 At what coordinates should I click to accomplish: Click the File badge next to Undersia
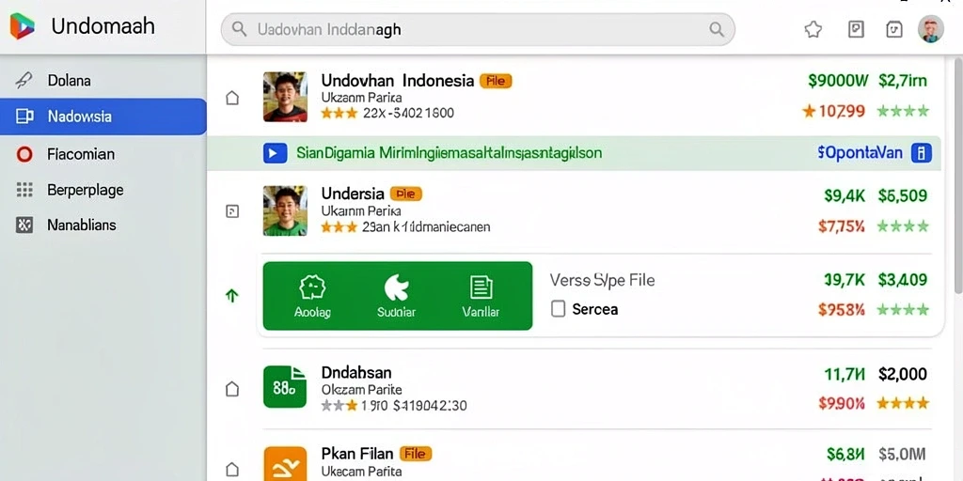click(406, 194)
